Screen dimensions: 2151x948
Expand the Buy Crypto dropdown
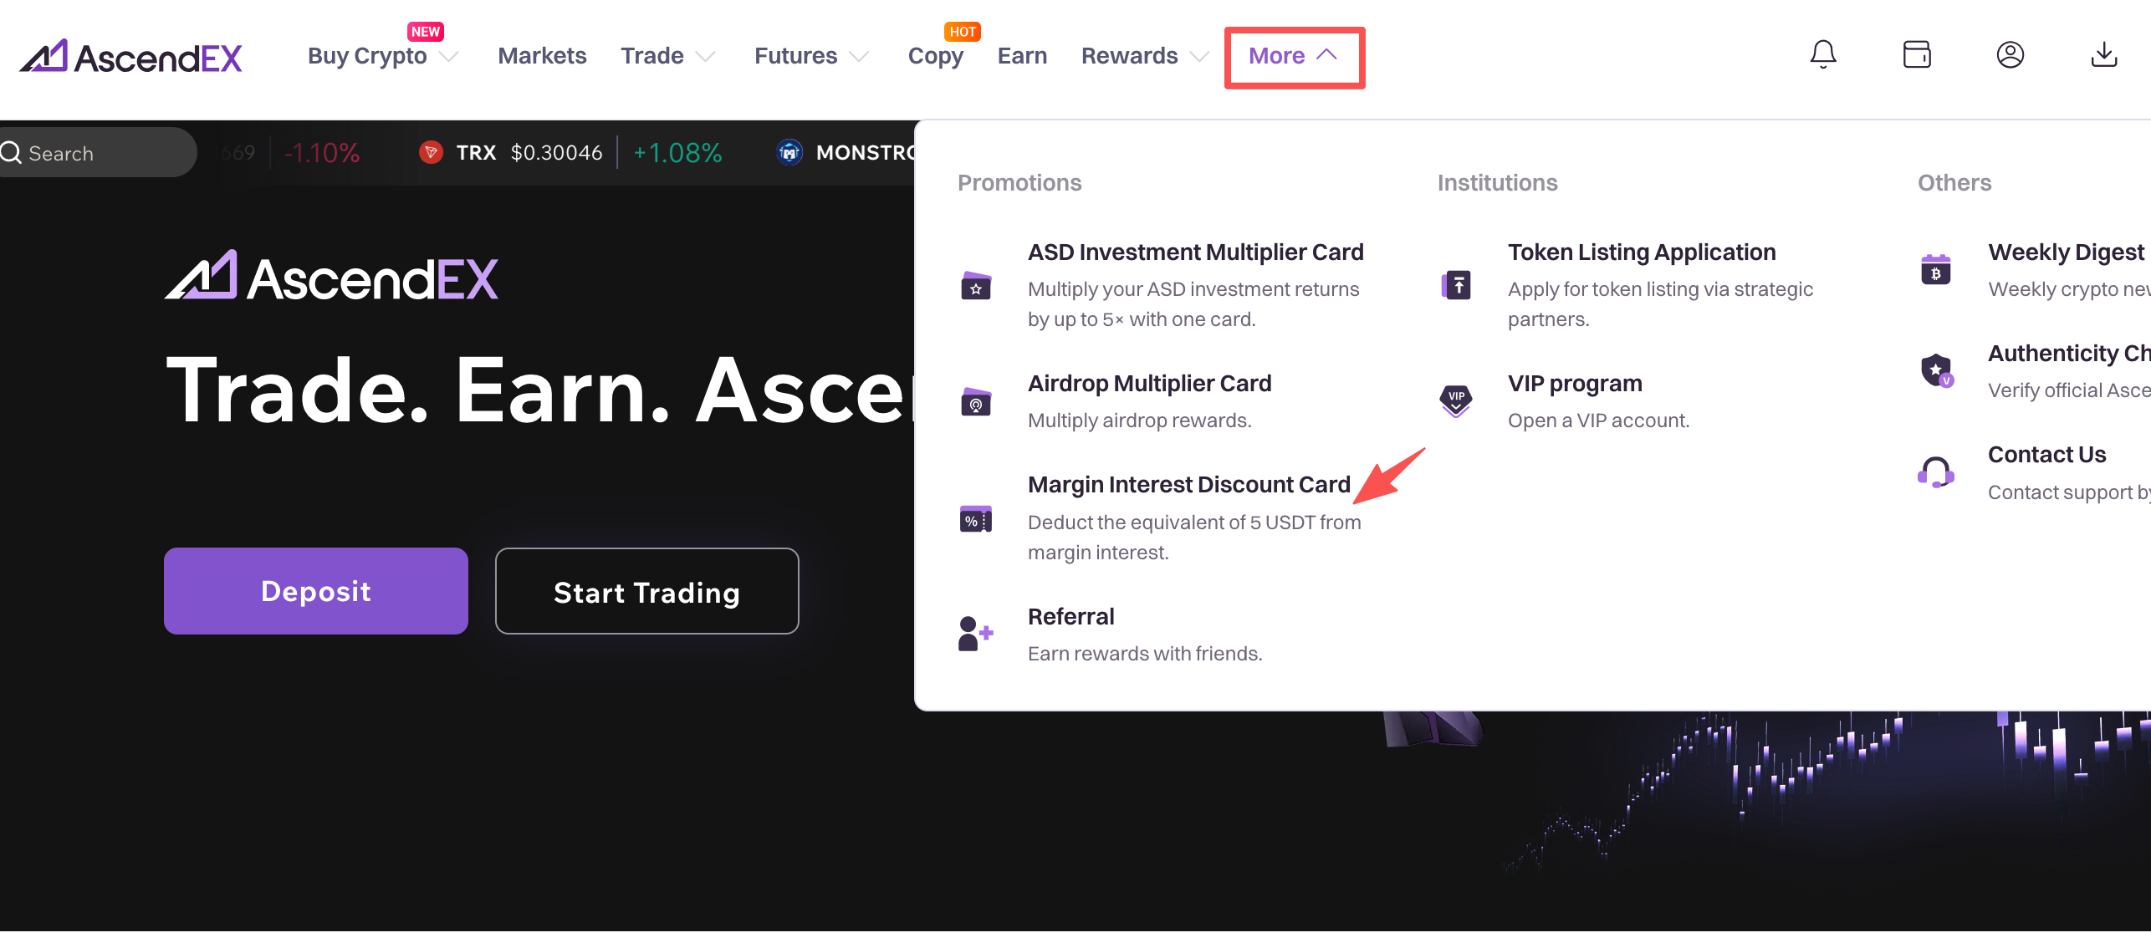click(x=384, y=56)
